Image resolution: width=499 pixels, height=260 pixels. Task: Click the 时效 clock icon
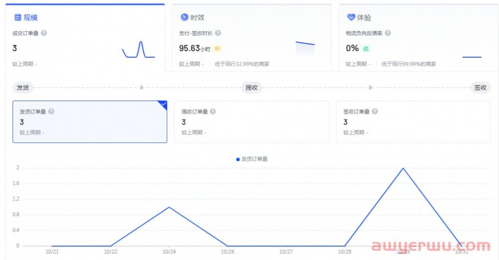click(184, 17)
